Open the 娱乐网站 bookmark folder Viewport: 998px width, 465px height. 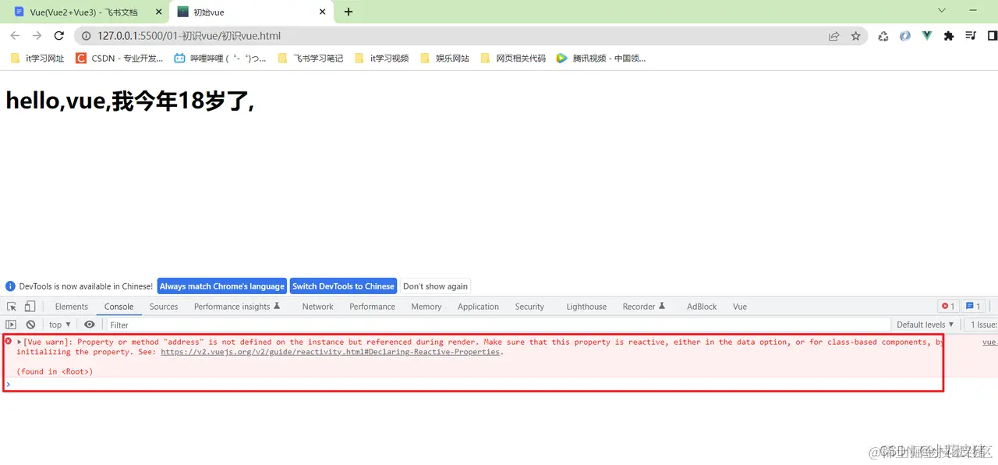coord(444,58)
